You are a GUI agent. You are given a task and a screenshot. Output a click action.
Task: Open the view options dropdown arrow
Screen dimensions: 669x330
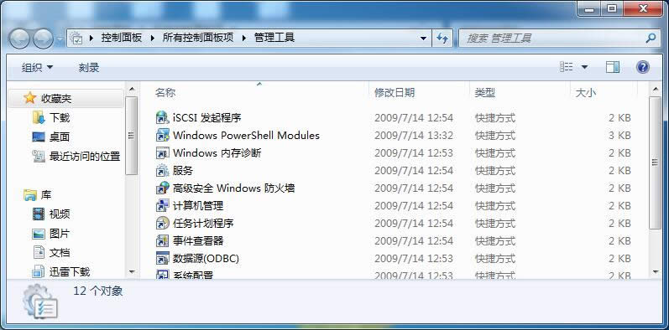click(x=584, y=67)
